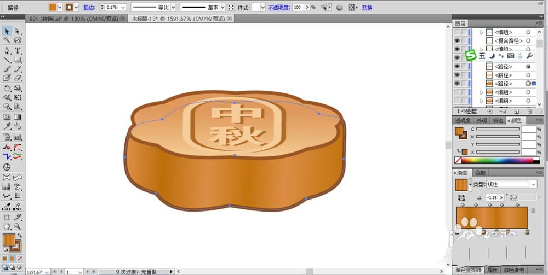Viewport: 548px width, 275px height.
Task: Switch to 透明度 panel tab
Action: click(463, 121)
